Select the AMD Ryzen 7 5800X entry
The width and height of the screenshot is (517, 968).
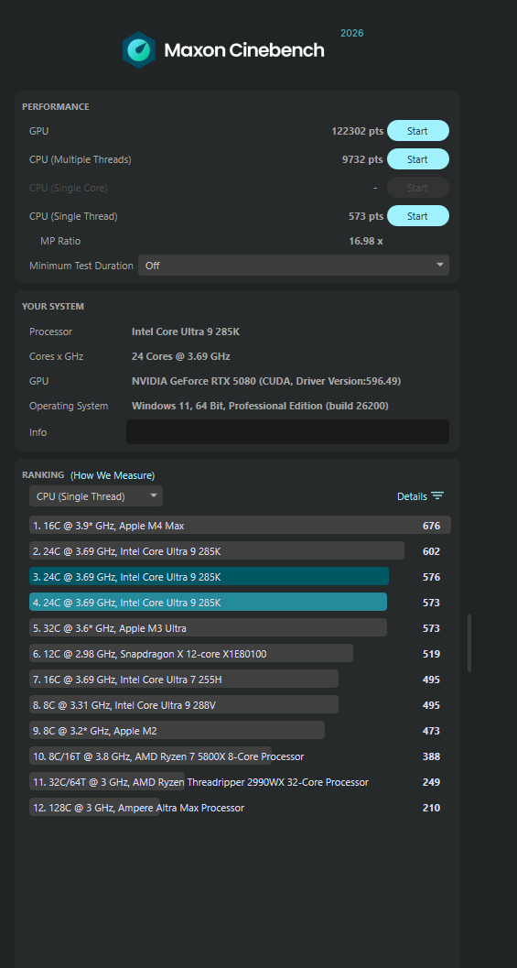pyautogui.click(x=240, y=756)
